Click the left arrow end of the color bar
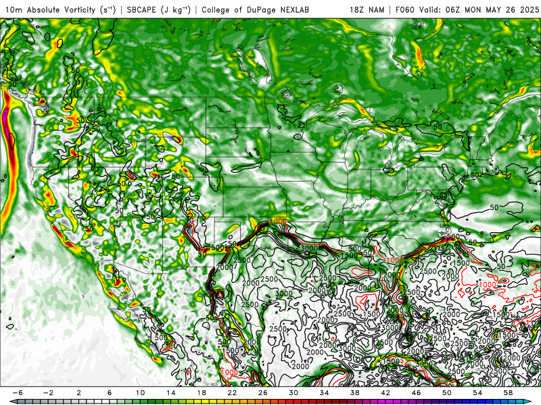 (x=13, y=402)
